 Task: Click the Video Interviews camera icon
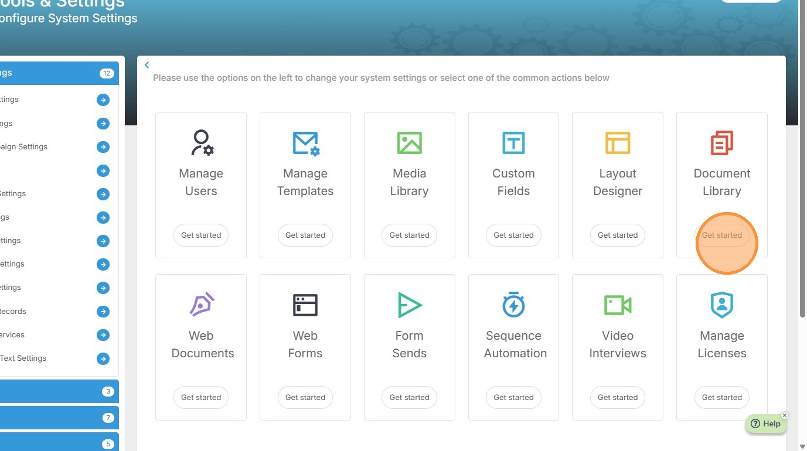618,305
